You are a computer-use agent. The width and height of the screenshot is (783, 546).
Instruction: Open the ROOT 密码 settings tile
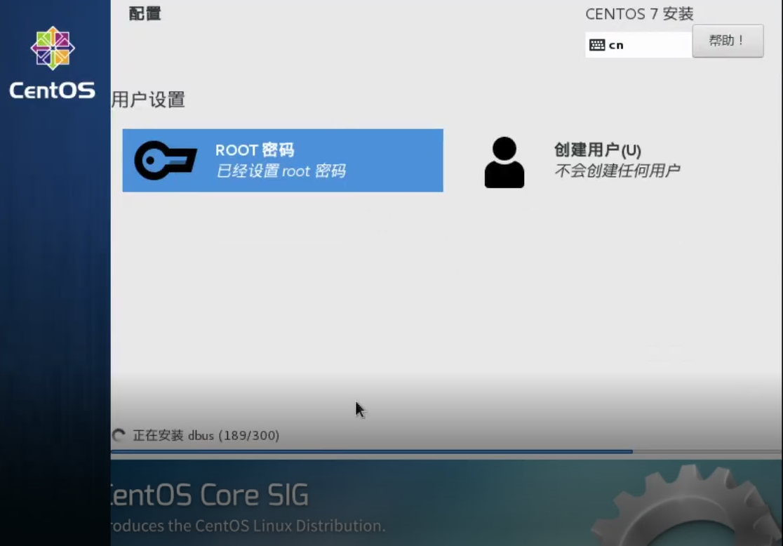click(x=283, y=160)
